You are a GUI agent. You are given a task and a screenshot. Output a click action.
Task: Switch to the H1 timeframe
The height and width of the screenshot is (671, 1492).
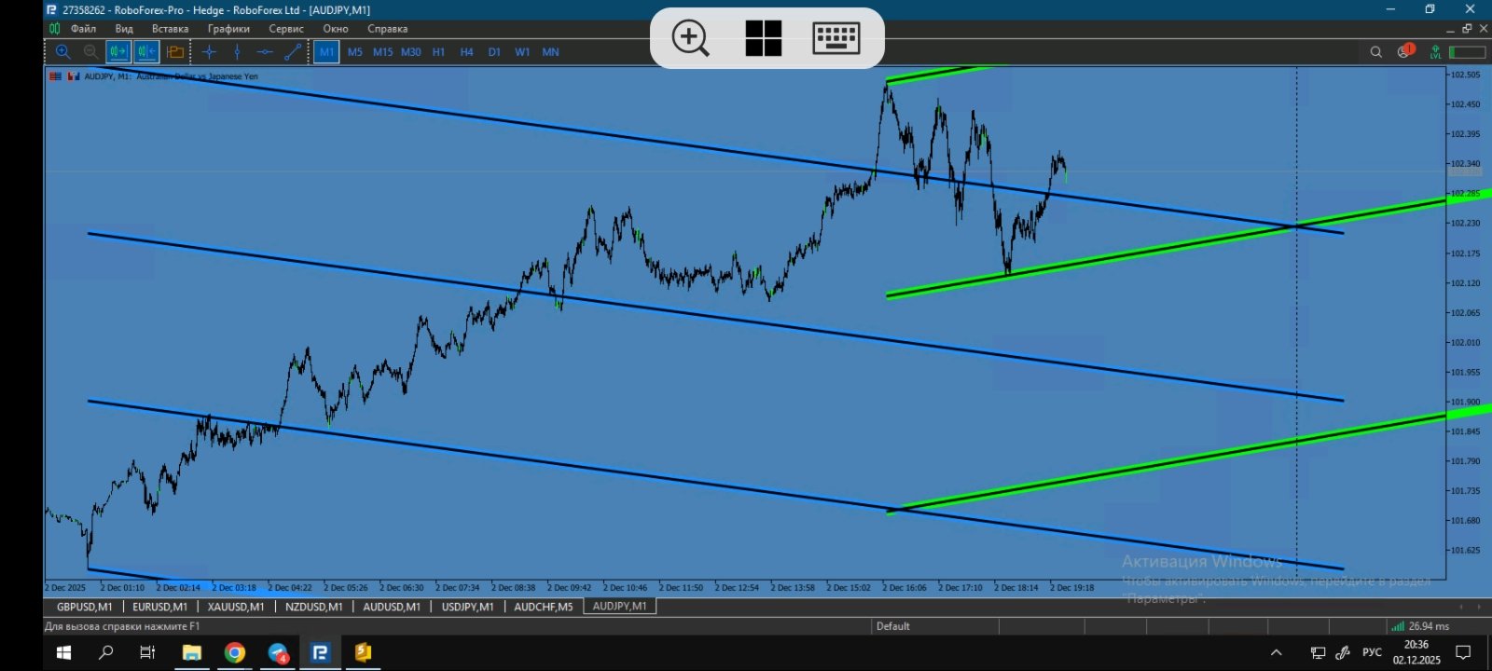pos(439,52)
